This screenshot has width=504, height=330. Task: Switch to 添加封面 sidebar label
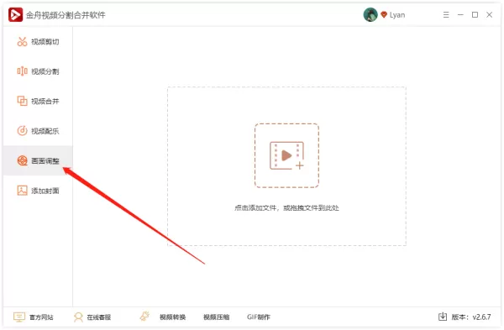pyautogui.click(x=45, y=191)
